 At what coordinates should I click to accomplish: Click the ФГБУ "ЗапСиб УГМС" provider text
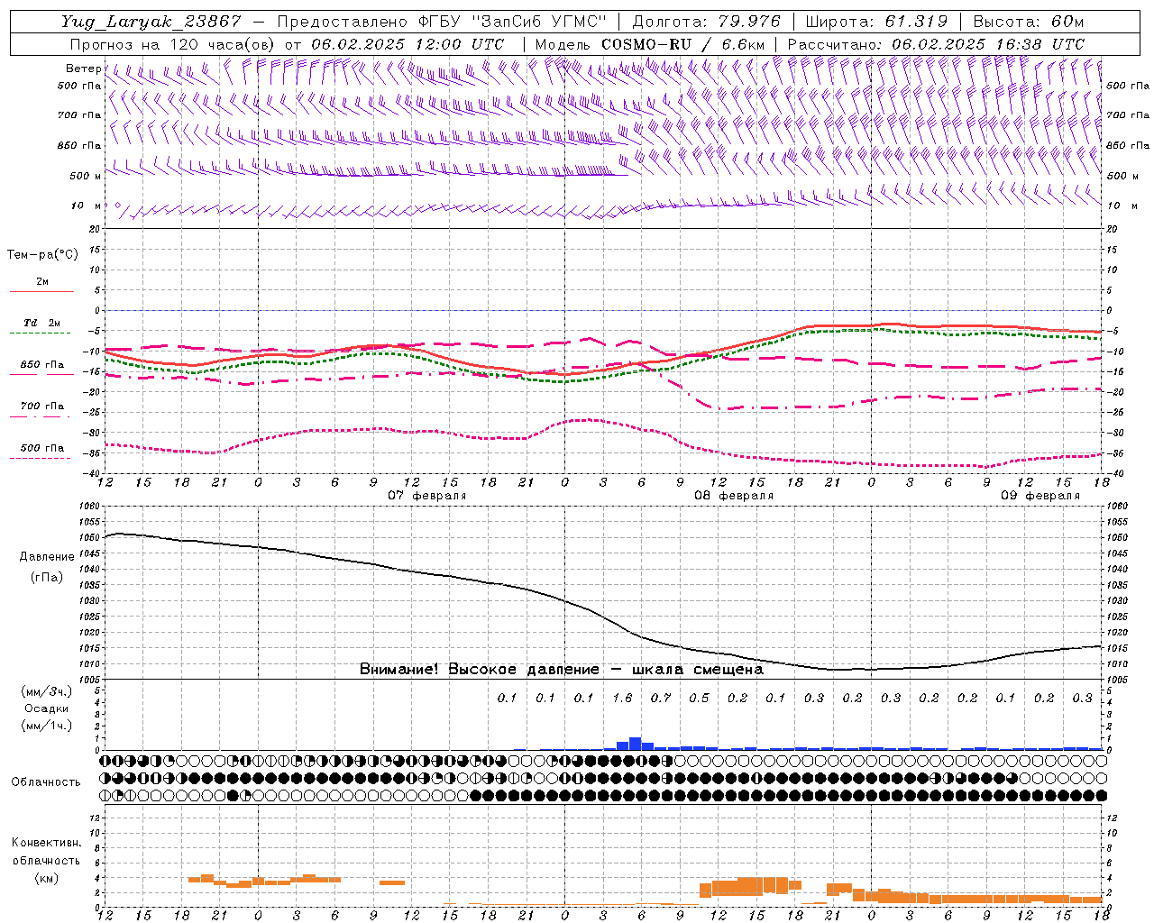pos(512,22)
